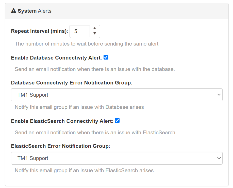Screen dimensions: 233x188
Task: Click the ElasticSearch email notification help text
Action: point(96,133)
